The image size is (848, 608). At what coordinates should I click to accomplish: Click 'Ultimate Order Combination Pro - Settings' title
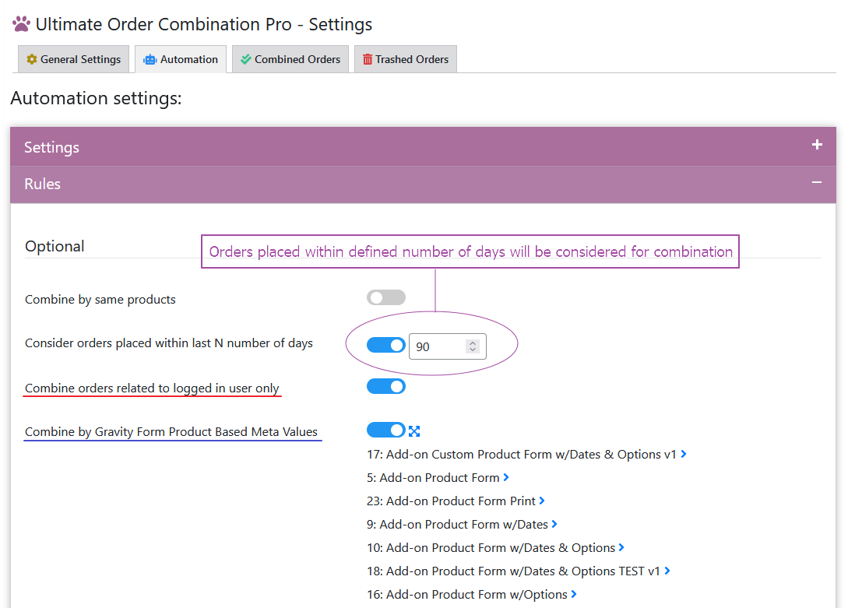click(x=204, y=24)
